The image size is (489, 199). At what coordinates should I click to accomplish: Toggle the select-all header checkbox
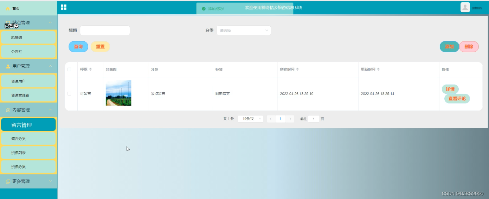[69, 69]
